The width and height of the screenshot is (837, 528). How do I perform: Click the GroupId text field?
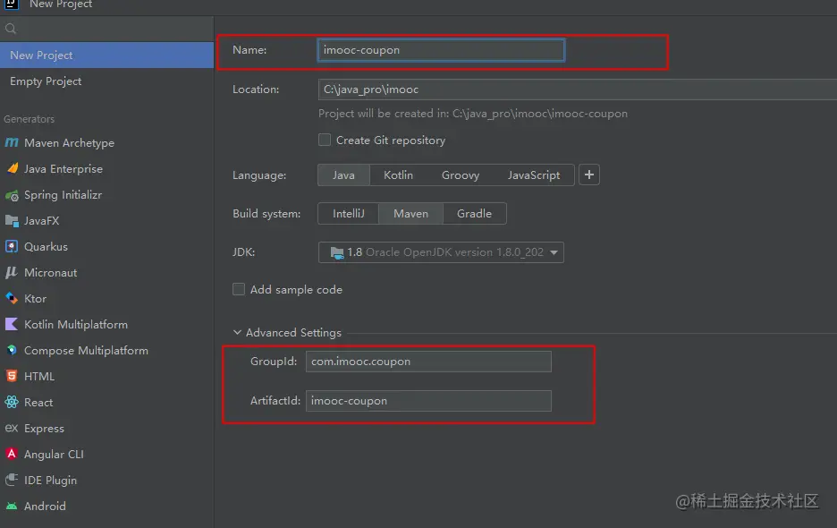tap(428, 362)
